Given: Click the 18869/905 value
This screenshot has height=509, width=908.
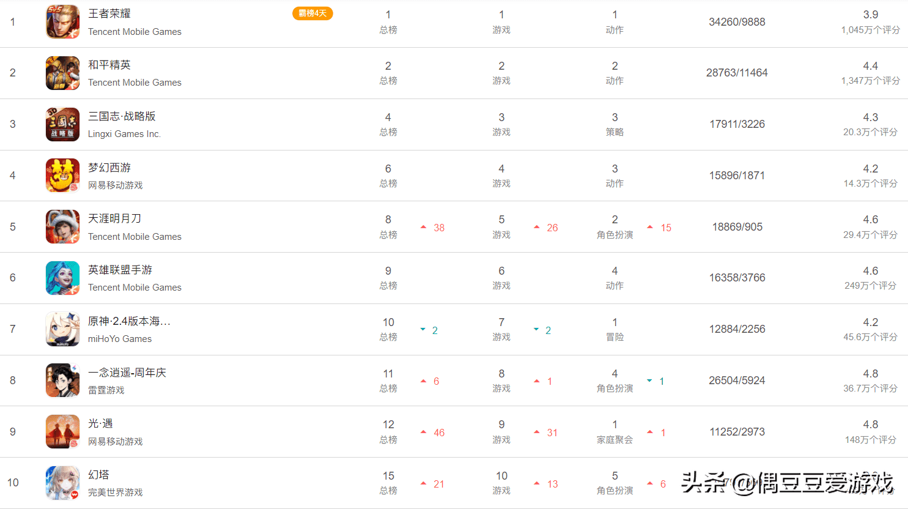Looking at the screenshot, I should [x=737, y=227].
